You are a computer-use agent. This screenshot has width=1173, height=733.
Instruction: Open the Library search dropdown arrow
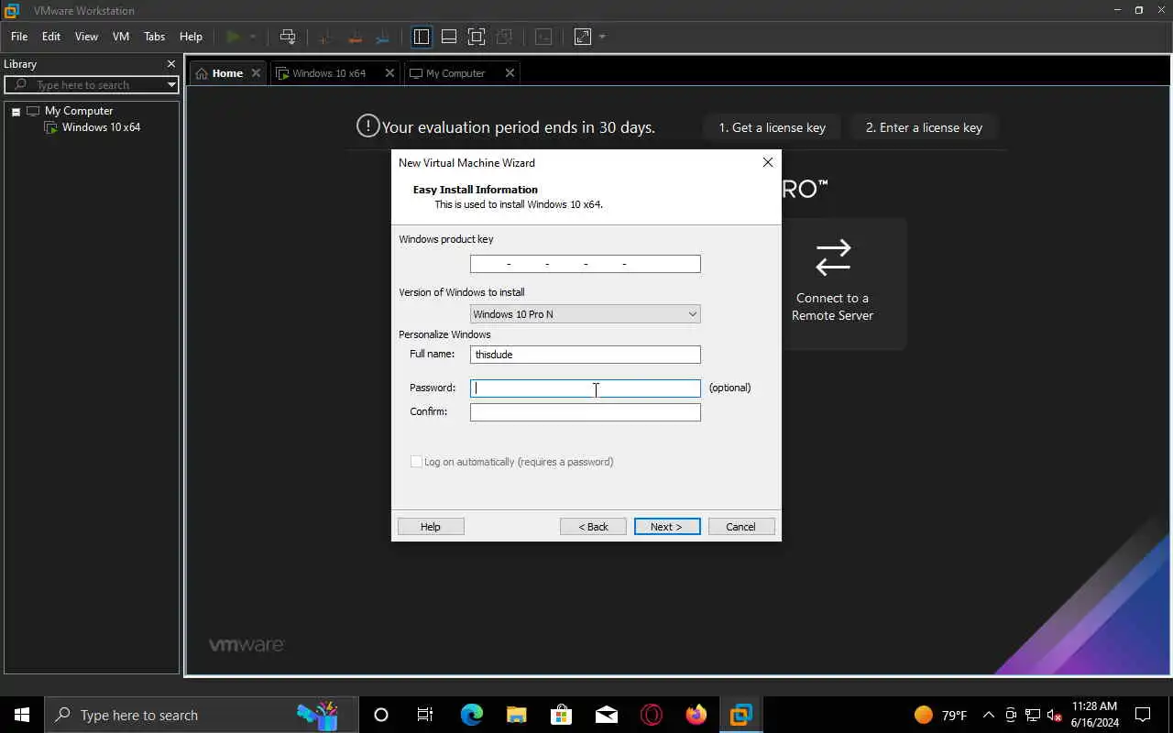[171, 84]
